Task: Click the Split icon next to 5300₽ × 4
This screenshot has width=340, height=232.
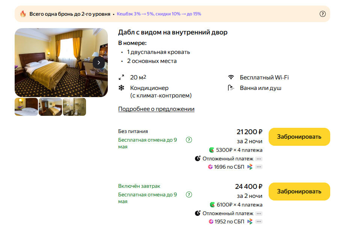Action: coord(212,150)
